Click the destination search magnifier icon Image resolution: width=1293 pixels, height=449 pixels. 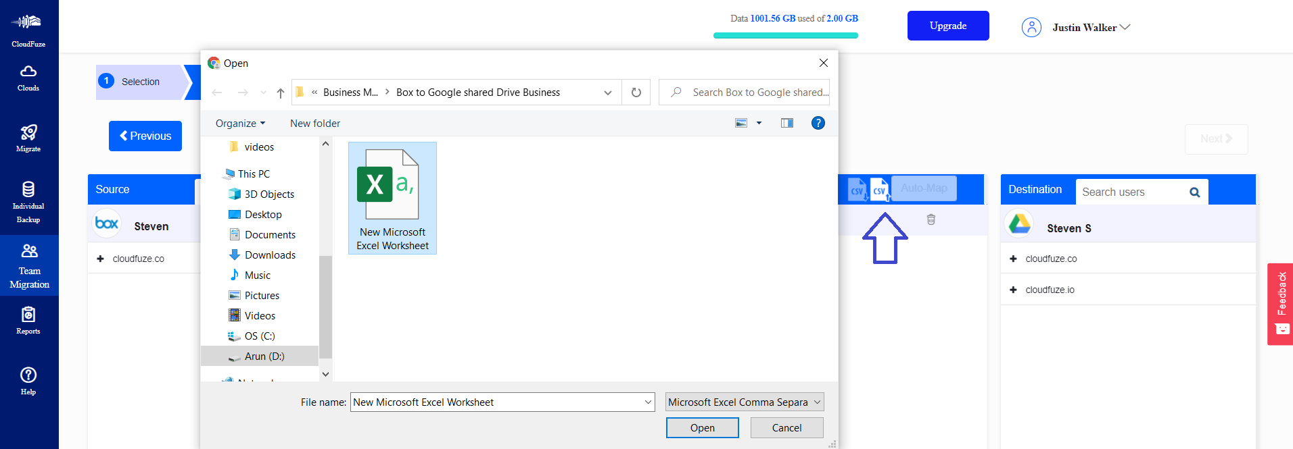coord(1195,192)
